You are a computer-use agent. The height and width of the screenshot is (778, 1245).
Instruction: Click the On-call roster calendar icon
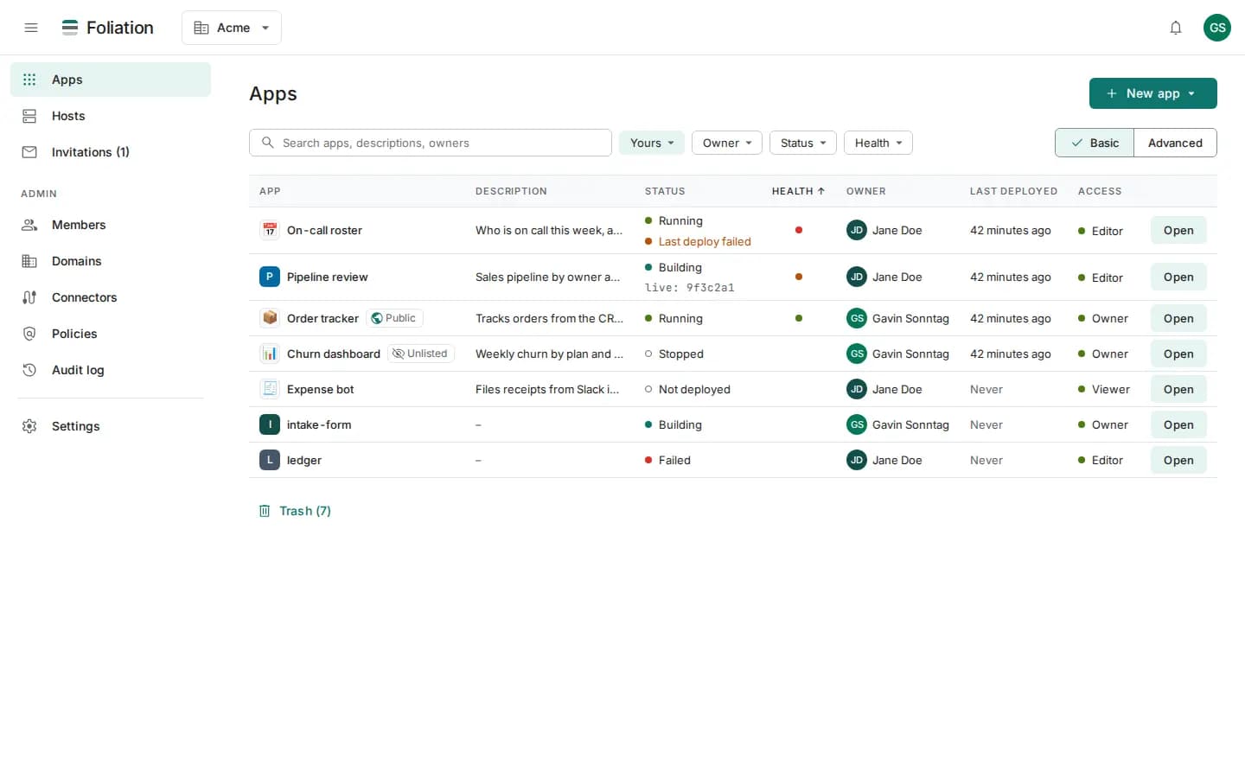[270, 230]
